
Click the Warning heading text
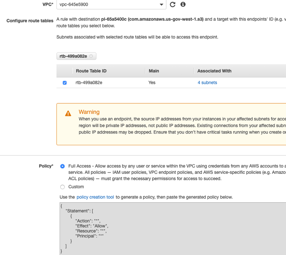click(89, 112)
